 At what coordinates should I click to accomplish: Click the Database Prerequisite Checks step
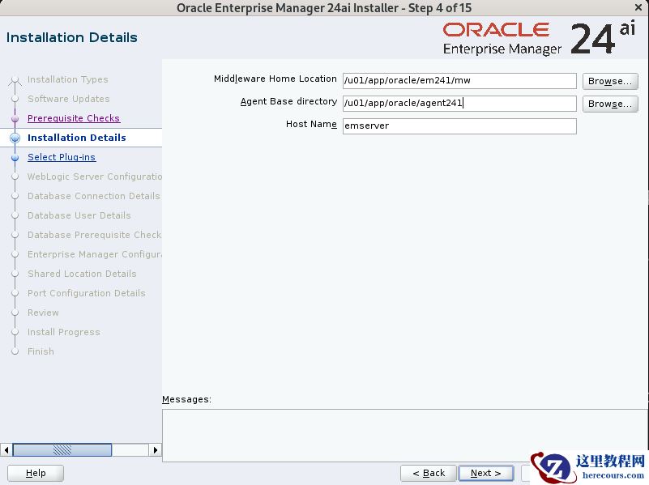tap(94, 235)
